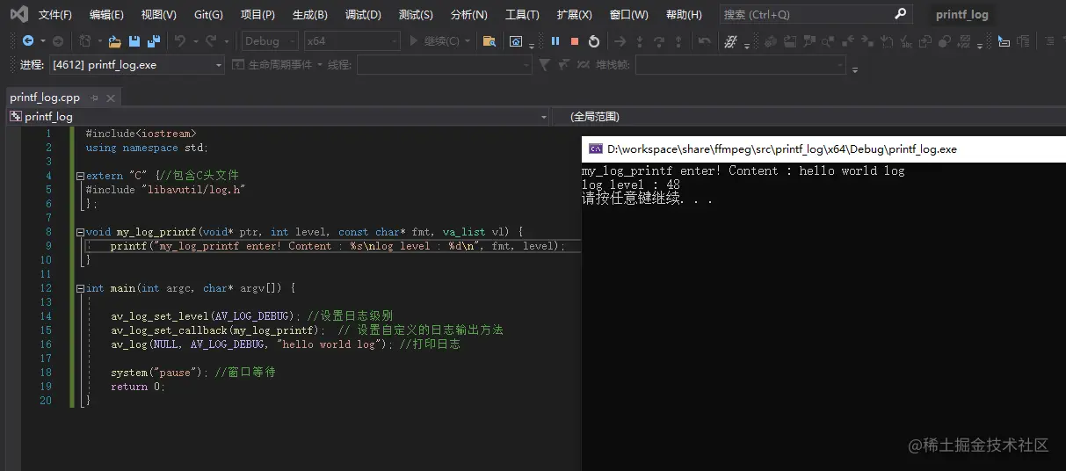Open the Analyze (分析) menu

coord(468,14)
